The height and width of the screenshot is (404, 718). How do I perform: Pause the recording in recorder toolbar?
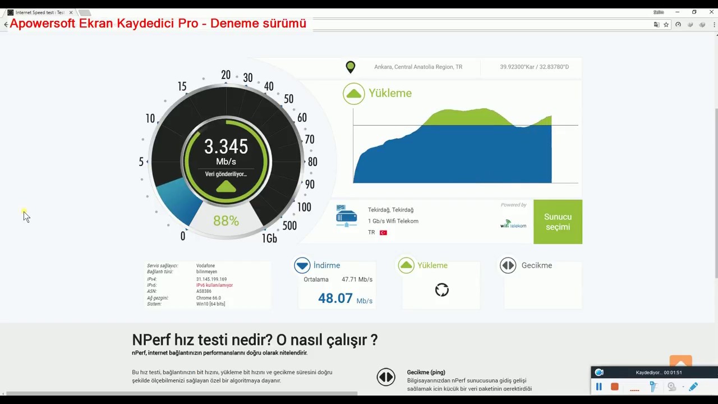[599, 387]
